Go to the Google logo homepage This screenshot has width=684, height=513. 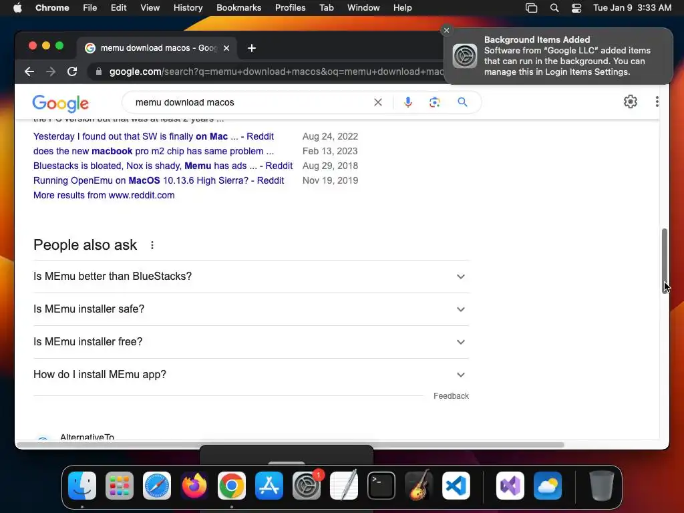coord(60,104)
